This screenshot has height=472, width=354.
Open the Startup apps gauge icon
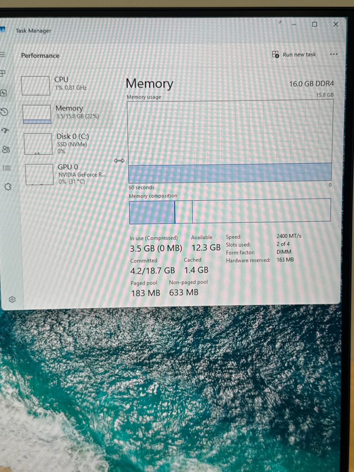coord(5,131)
